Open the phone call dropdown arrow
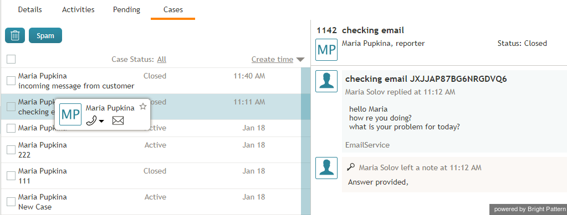The height and width of the screenshot is (215, 567). [x=101, y=121]
